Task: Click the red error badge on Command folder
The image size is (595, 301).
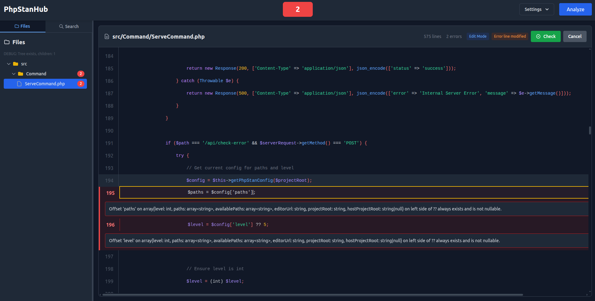Action: tap(81, 74)
